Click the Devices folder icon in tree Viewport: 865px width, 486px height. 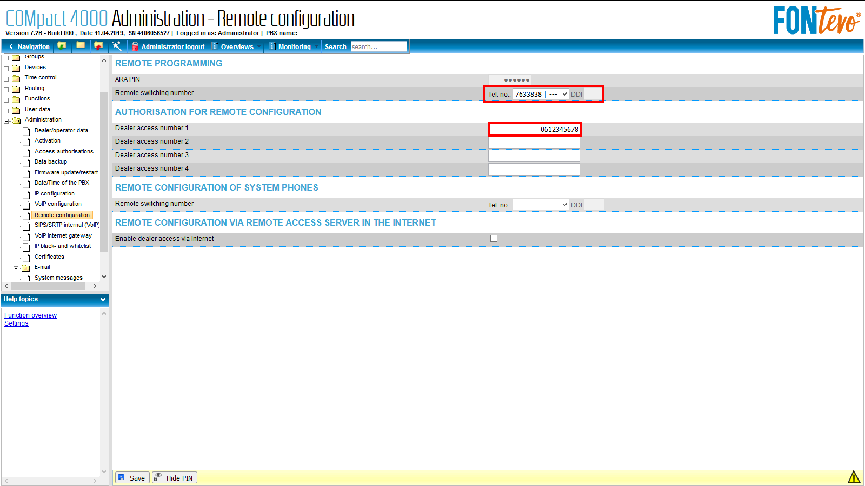coord(16,67)
